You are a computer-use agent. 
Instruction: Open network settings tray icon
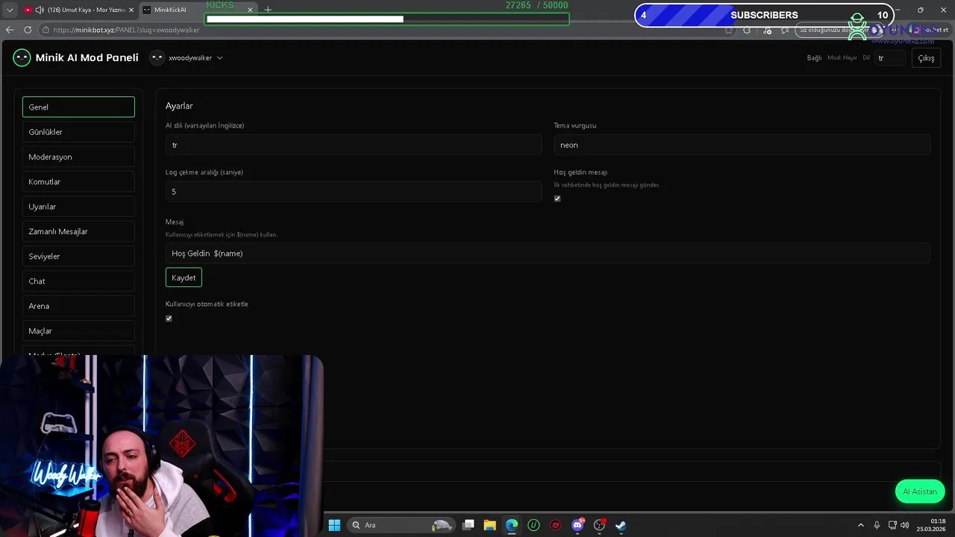pyautogui.click(x=892, y=525)
